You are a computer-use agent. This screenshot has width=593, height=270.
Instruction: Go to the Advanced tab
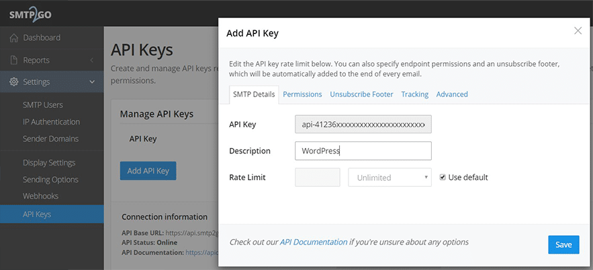[x=452, y=94]
